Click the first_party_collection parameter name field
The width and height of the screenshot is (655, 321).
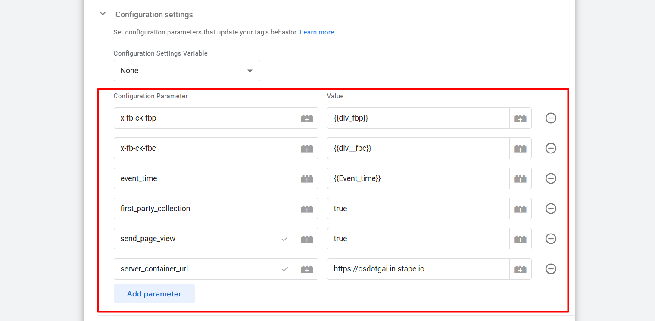(205, 209)
